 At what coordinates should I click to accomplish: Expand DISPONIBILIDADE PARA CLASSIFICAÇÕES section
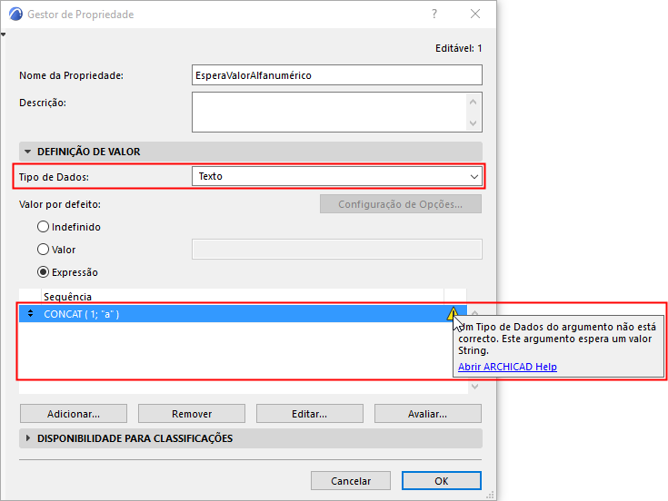(28, 438)
